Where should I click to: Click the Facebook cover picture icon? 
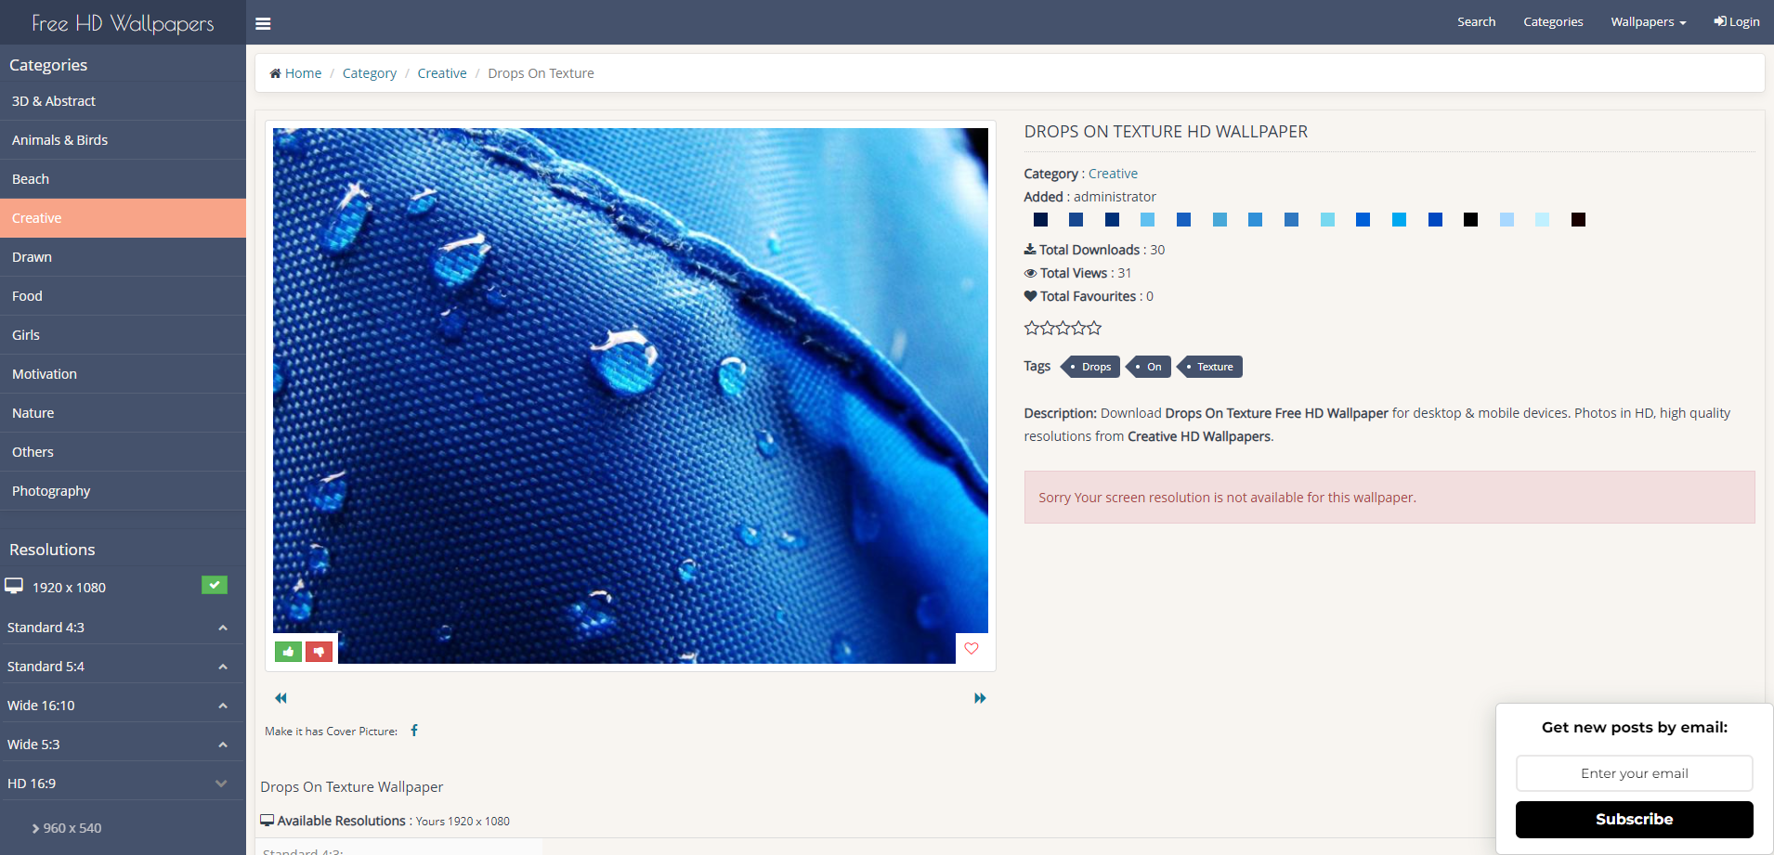click(x=414, y=731)
